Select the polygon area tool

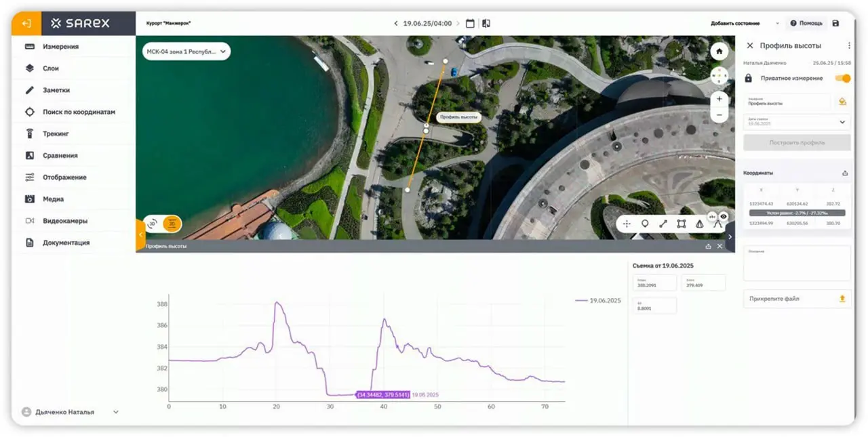coord(682,224)
